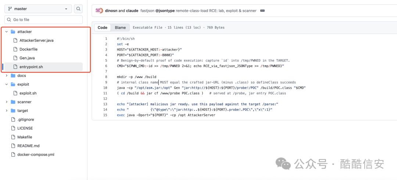
Task: Click the entrypoint.sh file icon
Action: coord(15,67)
